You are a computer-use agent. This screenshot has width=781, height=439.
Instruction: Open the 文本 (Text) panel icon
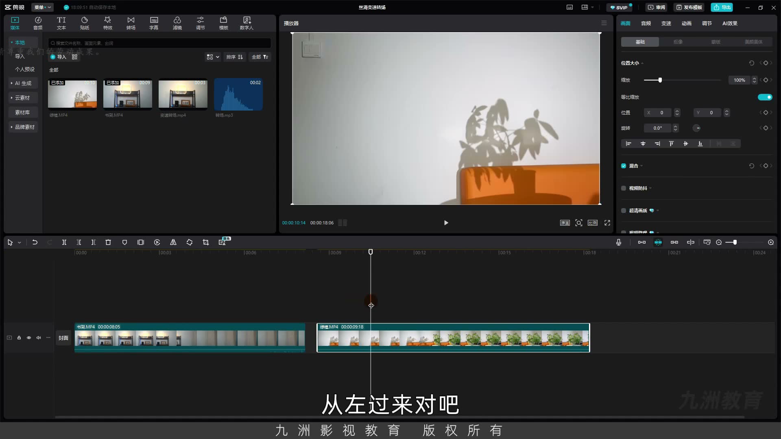61,23
